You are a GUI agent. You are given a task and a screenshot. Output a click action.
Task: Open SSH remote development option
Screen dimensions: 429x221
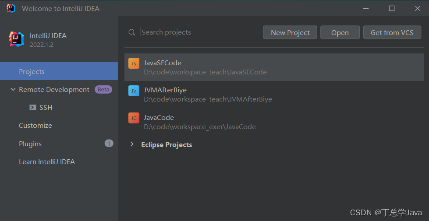pyautogui.click(x=46, y=107)
